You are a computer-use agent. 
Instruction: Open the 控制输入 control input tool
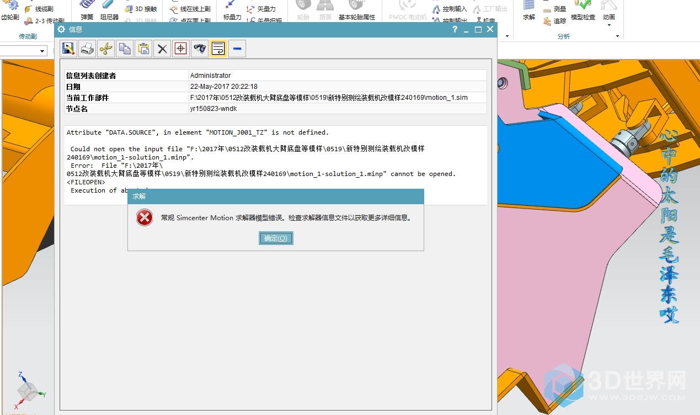pos(450,9)
